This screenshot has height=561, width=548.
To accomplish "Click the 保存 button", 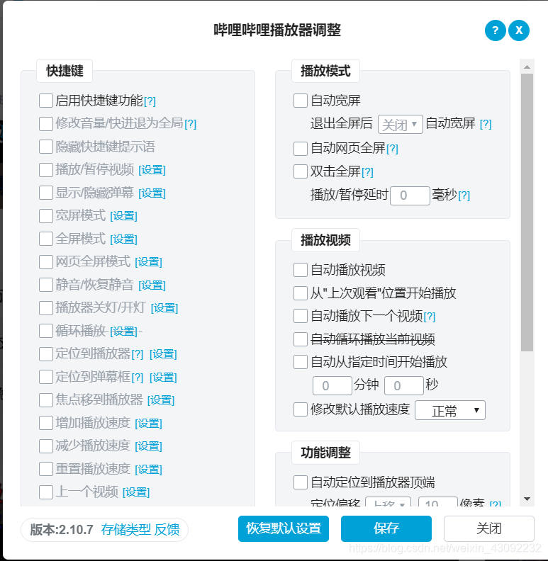I will click(386, 529).
